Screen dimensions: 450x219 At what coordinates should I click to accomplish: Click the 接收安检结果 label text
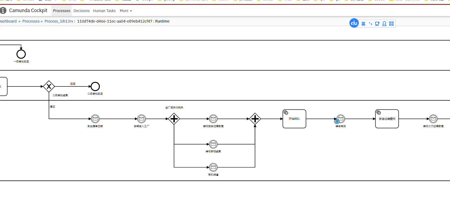[213, 151]
